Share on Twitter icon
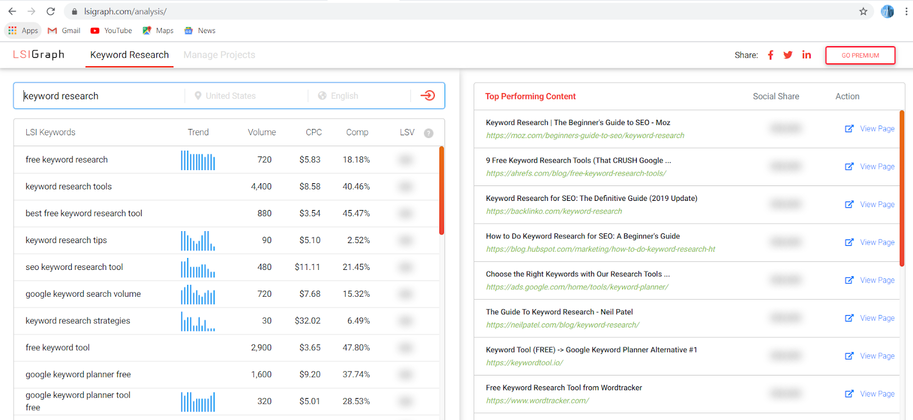This screenshot has width=913, height=420. click(788, 55)
